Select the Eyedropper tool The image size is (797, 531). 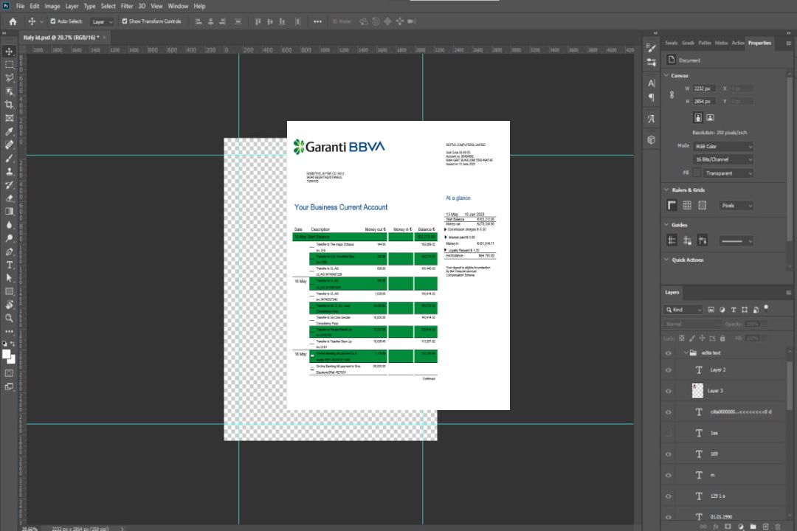[x=9, y=131]
